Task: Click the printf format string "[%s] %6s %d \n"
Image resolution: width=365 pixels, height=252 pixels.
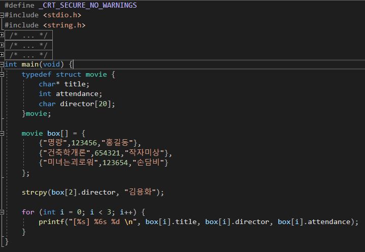Action: pyautogui.click(x=103, y=222)
